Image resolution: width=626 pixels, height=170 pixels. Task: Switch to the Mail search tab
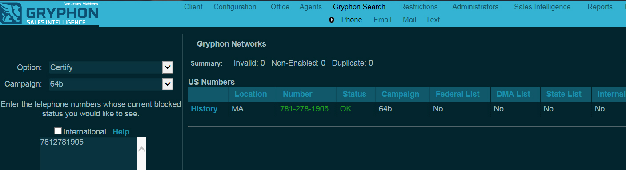(409, 20)
